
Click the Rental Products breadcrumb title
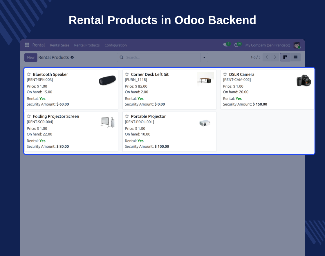[x=53, y=57]
